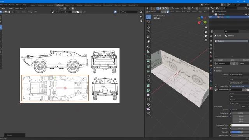Collapse the Surface panel
The width and height of the screenshot is (249, 140).
215,71
